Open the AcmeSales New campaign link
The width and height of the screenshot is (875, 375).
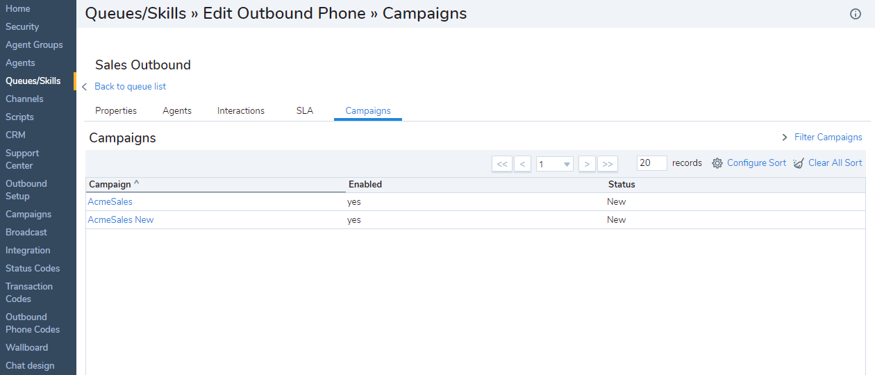point(121,219)
